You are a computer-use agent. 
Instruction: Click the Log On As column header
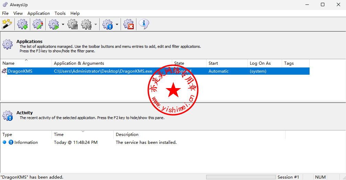264,63
